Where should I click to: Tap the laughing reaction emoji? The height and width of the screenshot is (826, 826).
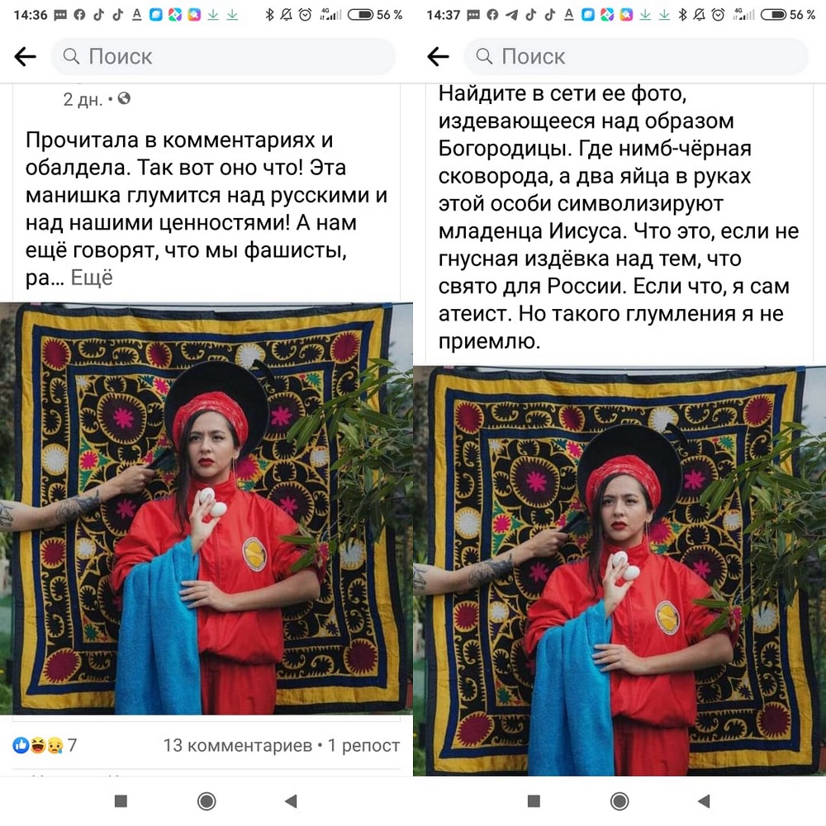pyautogui.click(x=38, y=745)
